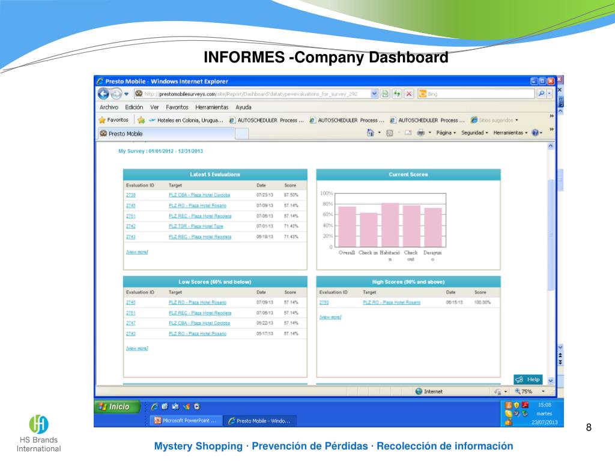Click the Compatibility View icon

pos(386,94)
